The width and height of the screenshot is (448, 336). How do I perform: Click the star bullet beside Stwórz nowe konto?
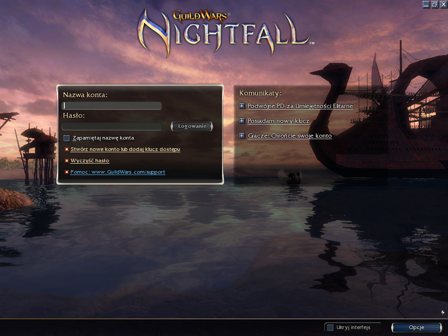(66, 149)
